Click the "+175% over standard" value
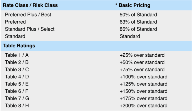This screenshot has height=111, width=192. point(143,98)
